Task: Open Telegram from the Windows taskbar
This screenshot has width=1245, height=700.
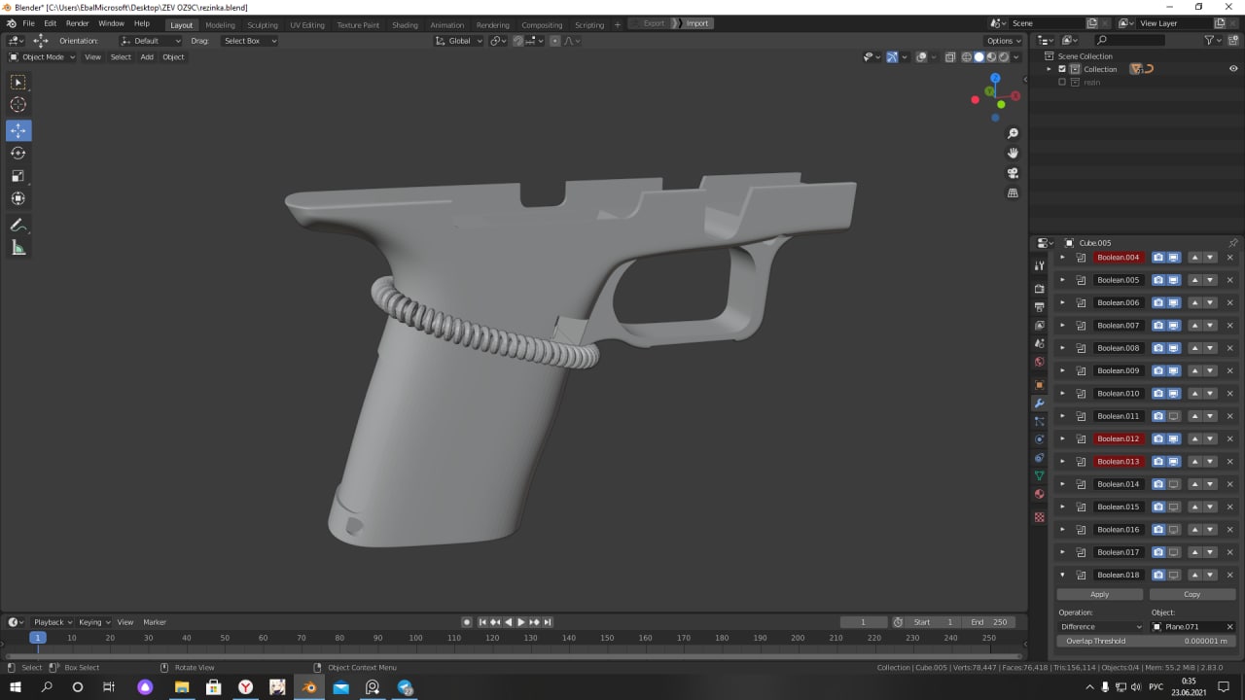Action: [x=406, y=687]
